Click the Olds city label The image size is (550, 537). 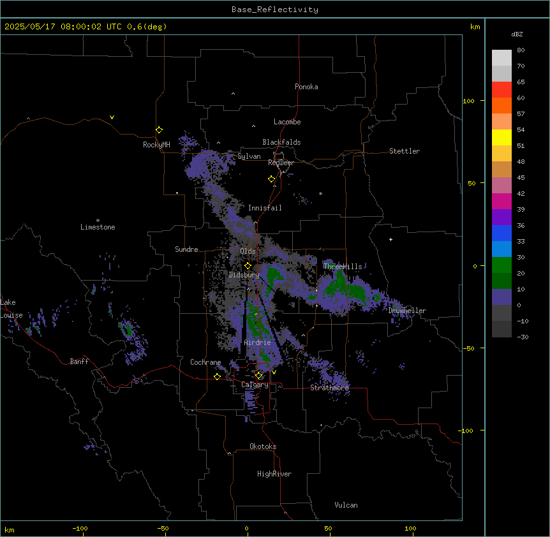(x=248, y=251)
